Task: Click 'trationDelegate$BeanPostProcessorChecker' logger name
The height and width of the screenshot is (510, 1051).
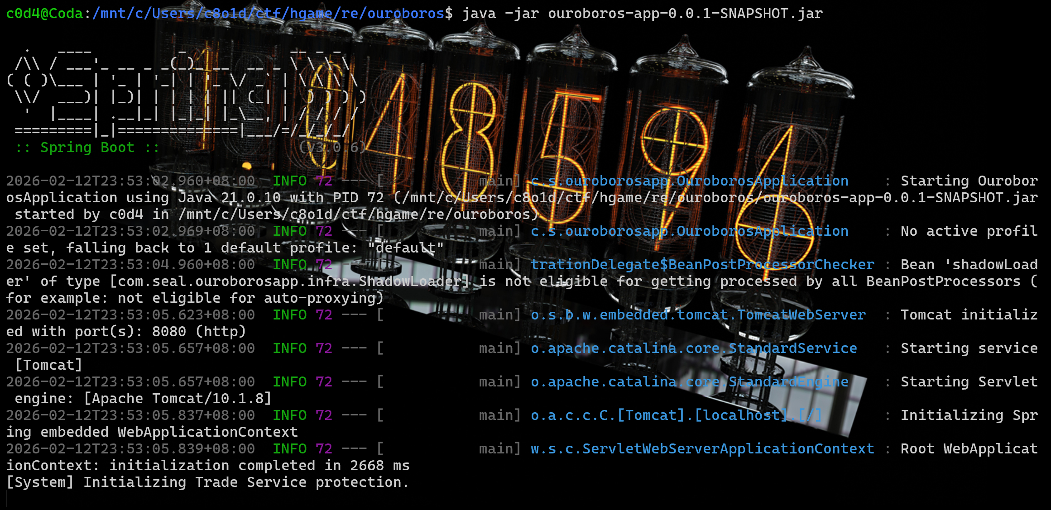Action: 702,265
